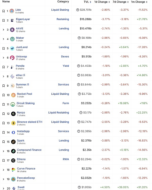Open the Liquid Restaking category for Renzo
152x190 pixels.
[59, 113]
